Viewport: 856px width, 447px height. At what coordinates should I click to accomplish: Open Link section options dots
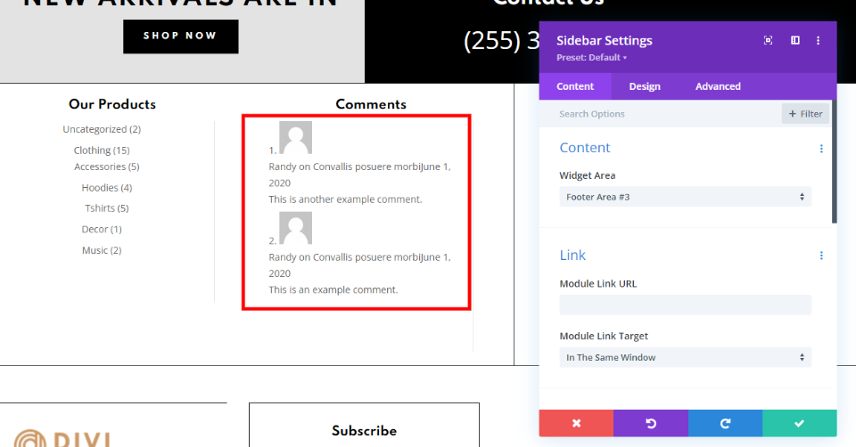click(x=821, y=256)
